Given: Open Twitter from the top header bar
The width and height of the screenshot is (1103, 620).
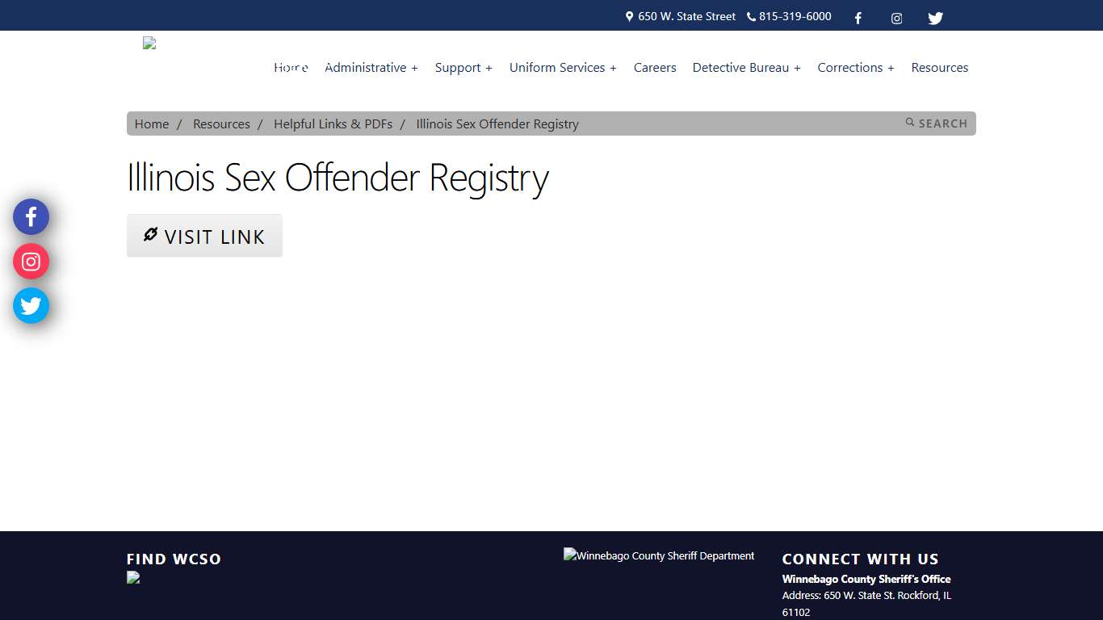Looking at the screenshot, I should click(x=935, y=17).
